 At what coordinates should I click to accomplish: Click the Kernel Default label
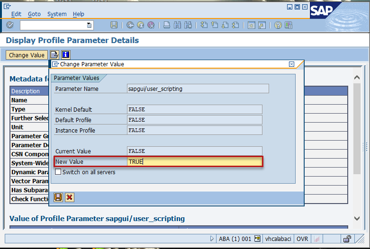pyautogui.click(x=73, y=110)
